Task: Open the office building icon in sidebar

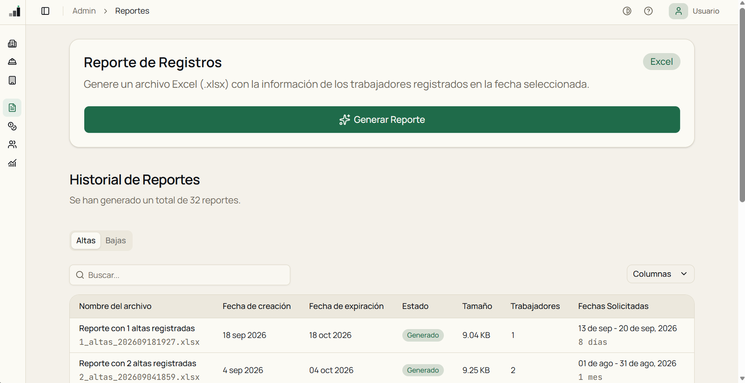Action: pos(13,80)
